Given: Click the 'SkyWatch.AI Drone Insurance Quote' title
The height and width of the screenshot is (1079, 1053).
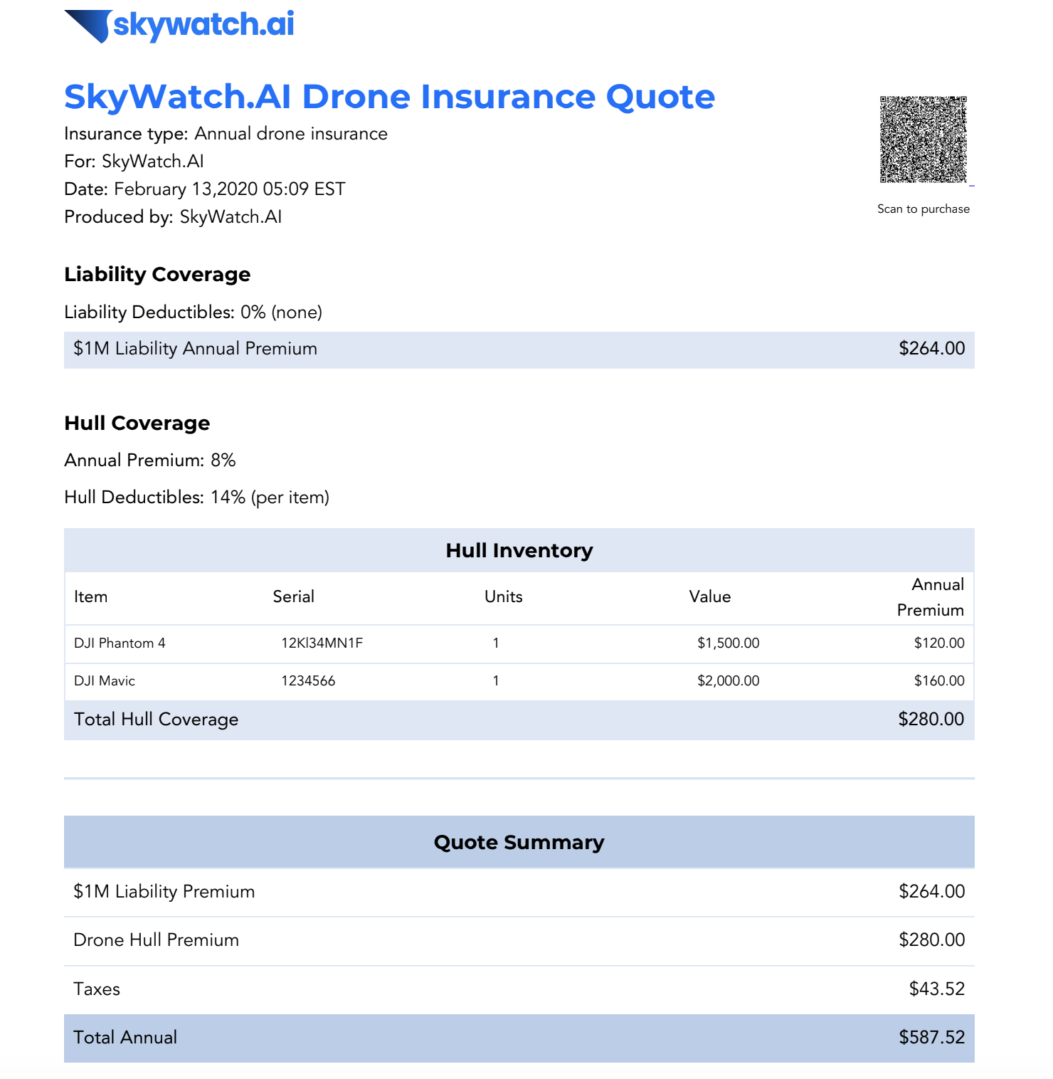Looking at the screenshot, I should (389, 97).
